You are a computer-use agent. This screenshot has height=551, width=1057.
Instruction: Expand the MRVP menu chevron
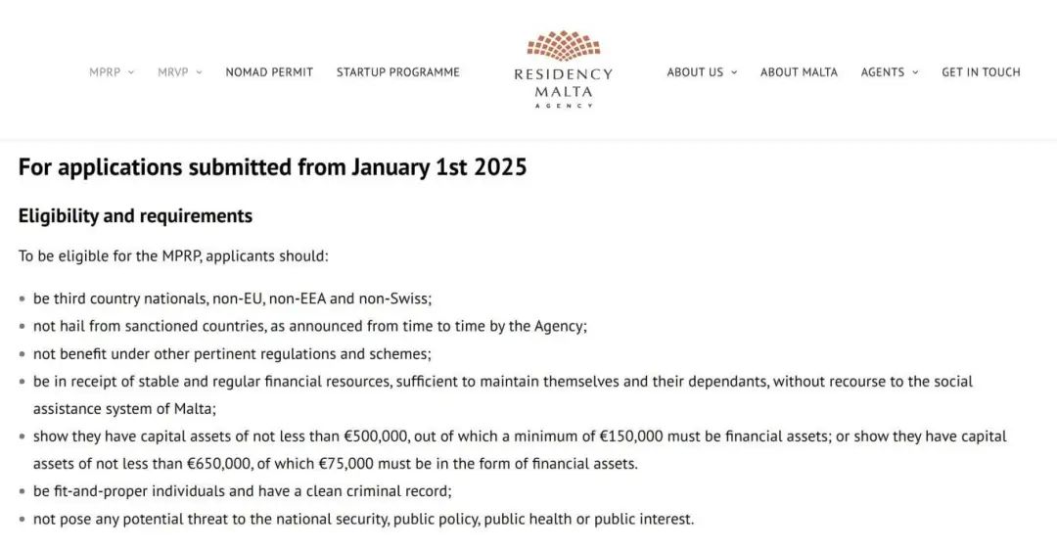(199, 72)
